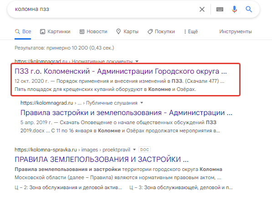272x201 pixels.
Task: Open sitelink Ц – 2: Зона обслуживания
Action: (x=68, y=187)
